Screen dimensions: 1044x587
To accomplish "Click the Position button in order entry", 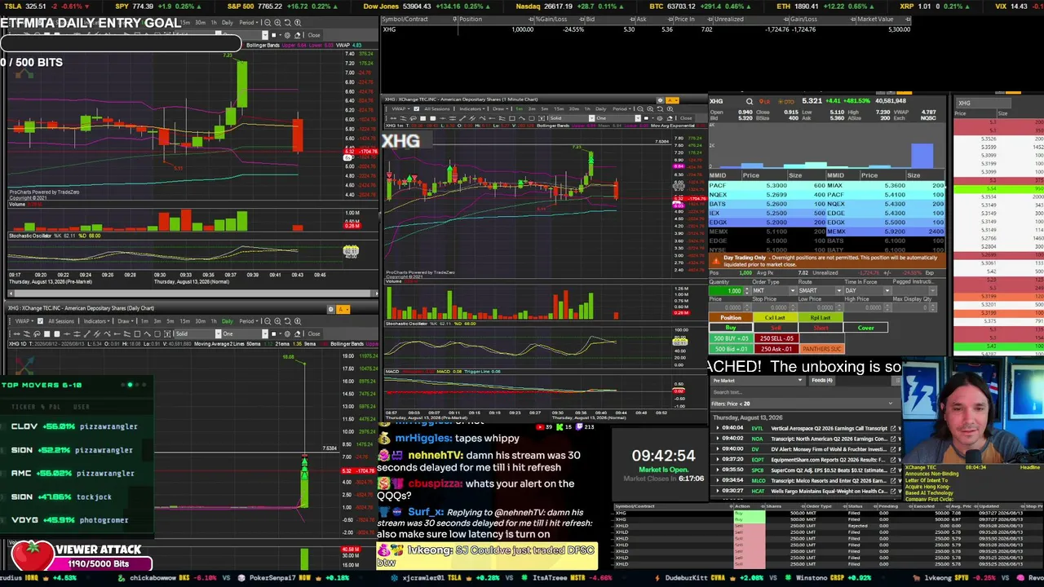I will (x=731, y=317).
